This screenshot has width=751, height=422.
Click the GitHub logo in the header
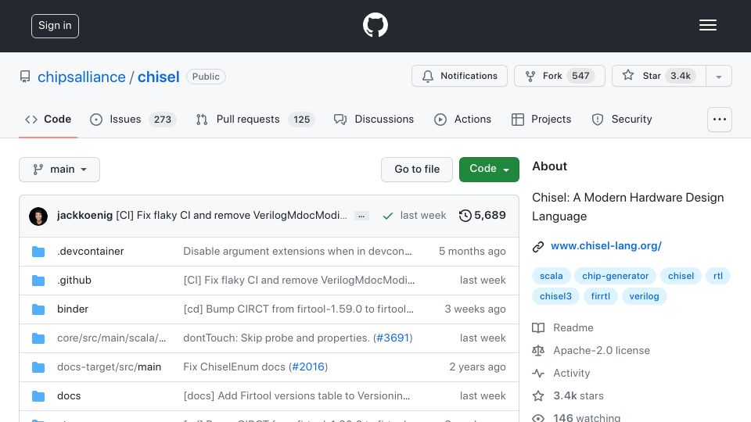375,25
